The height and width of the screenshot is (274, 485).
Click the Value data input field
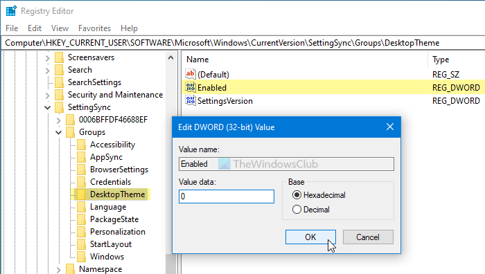click(227, 197)
